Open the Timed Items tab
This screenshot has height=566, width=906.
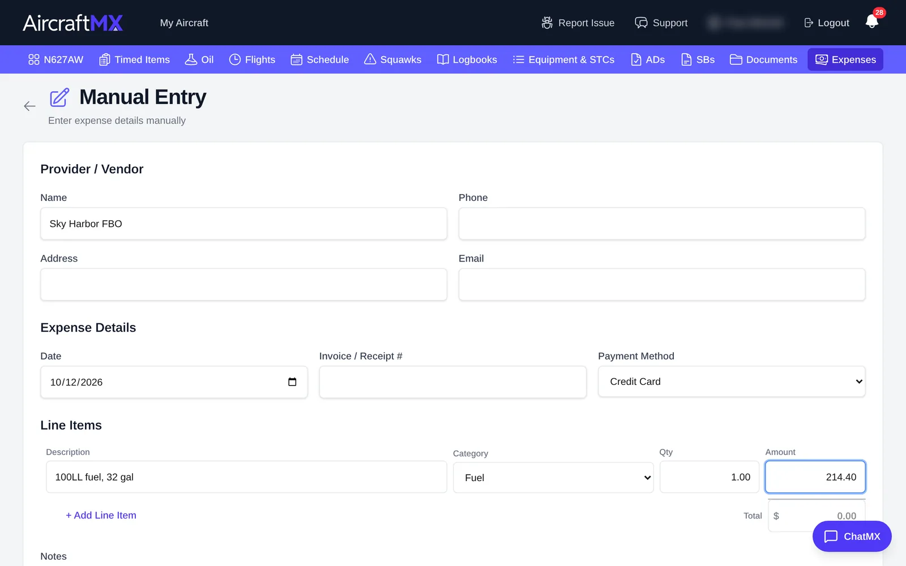pos(135,59)
